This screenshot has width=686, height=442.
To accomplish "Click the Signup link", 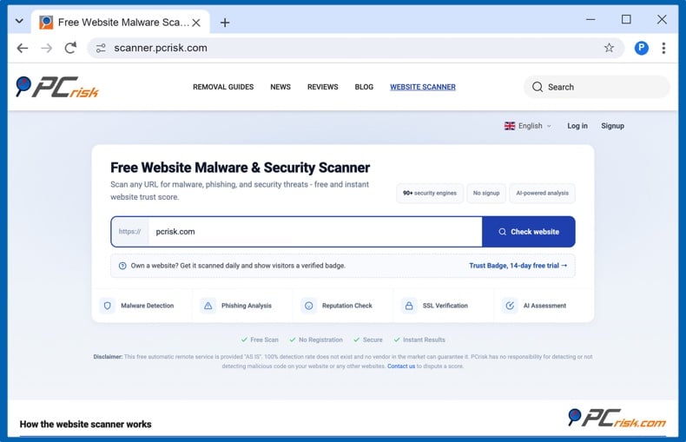I will [612, 126].
